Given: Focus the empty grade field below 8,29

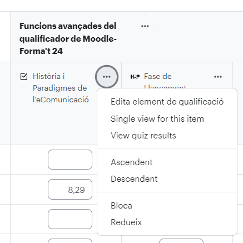Looking at the screenshot, I should pyautogui.click(x=70, y=219).
